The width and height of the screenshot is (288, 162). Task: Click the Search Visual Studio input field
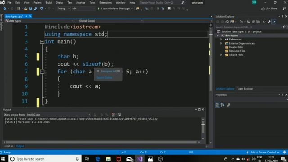coord(160,3)
